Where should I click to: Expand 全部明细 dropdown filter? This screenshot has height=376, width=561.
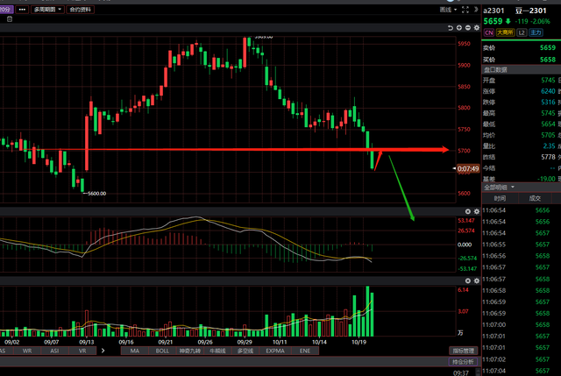tap(499, 187)
